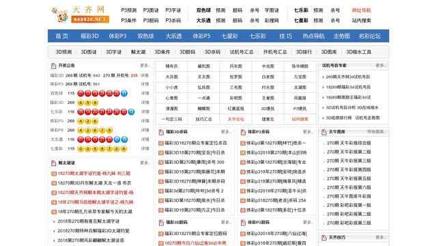Open 一点通 in the image grid

tap(203, 98)
